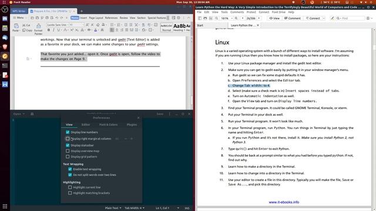This screenshot has height=211, width=376.
Task: Open gedit hamburger menu beside Save
Action: tap(170, 114)
